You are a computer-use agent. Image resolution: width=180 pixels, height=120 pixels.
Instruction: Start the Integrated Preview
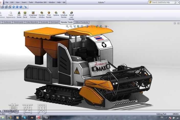(x=33, y=15)
